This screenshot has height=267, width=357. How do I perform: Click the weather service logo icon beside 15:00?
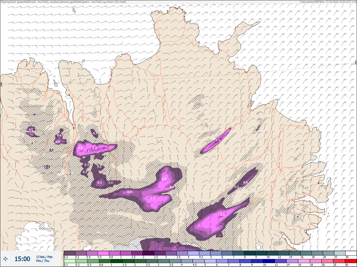6,259
